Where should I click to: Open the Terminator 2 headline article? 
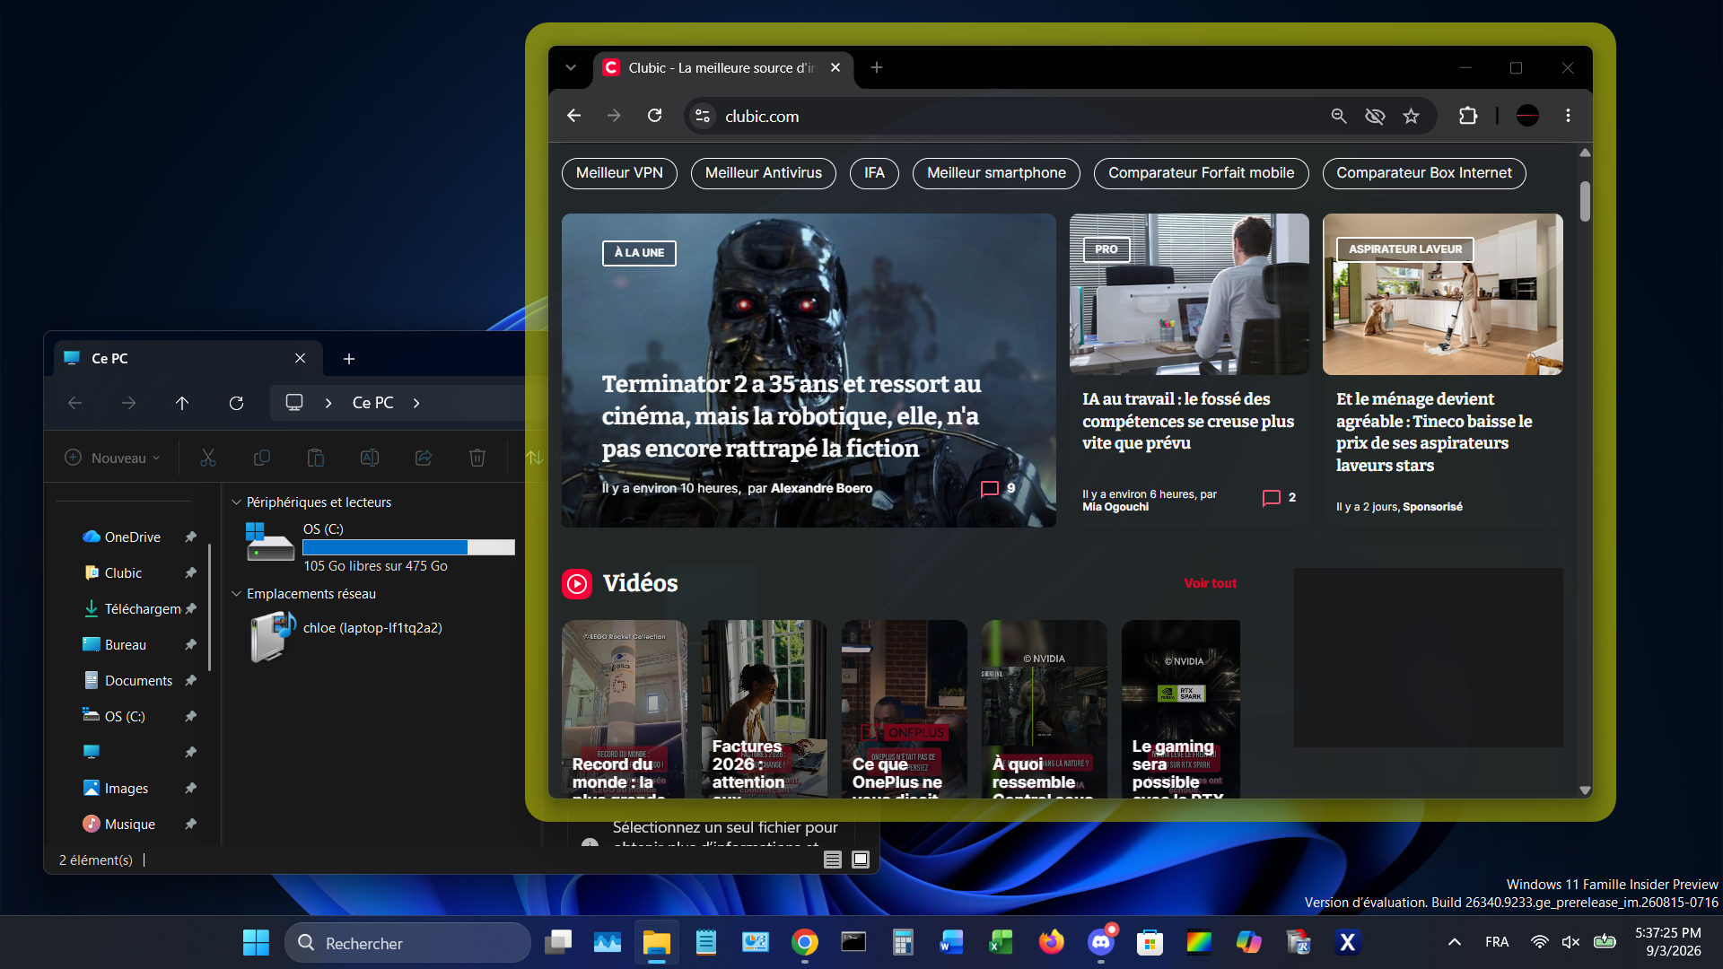(x=792, y=416)
